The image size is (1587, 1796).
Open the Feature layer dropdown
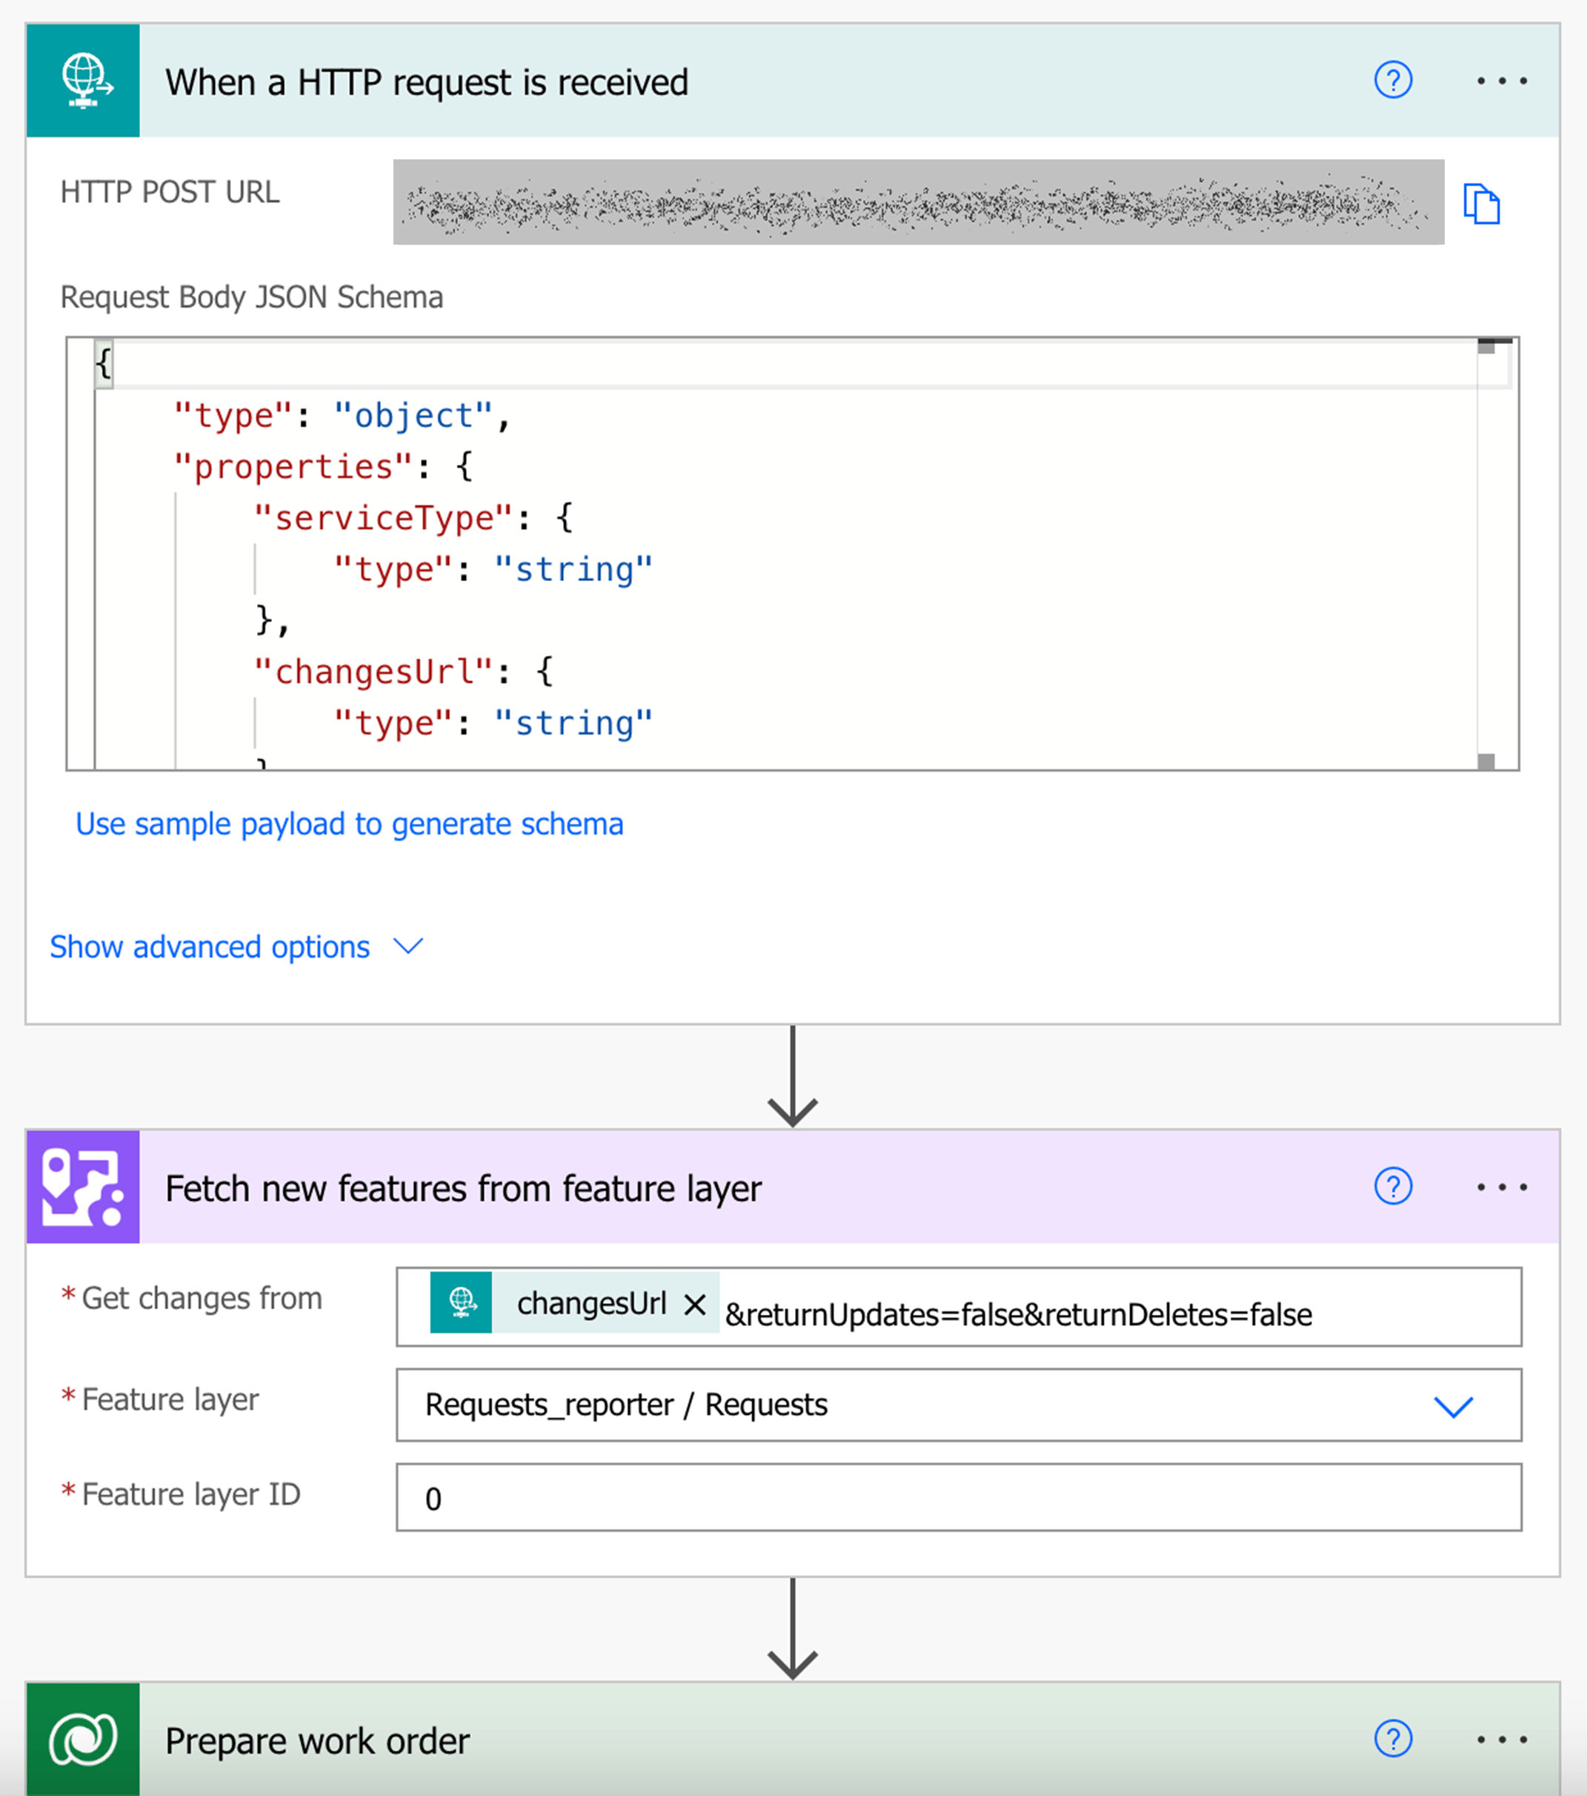tap(1453, 1406)
